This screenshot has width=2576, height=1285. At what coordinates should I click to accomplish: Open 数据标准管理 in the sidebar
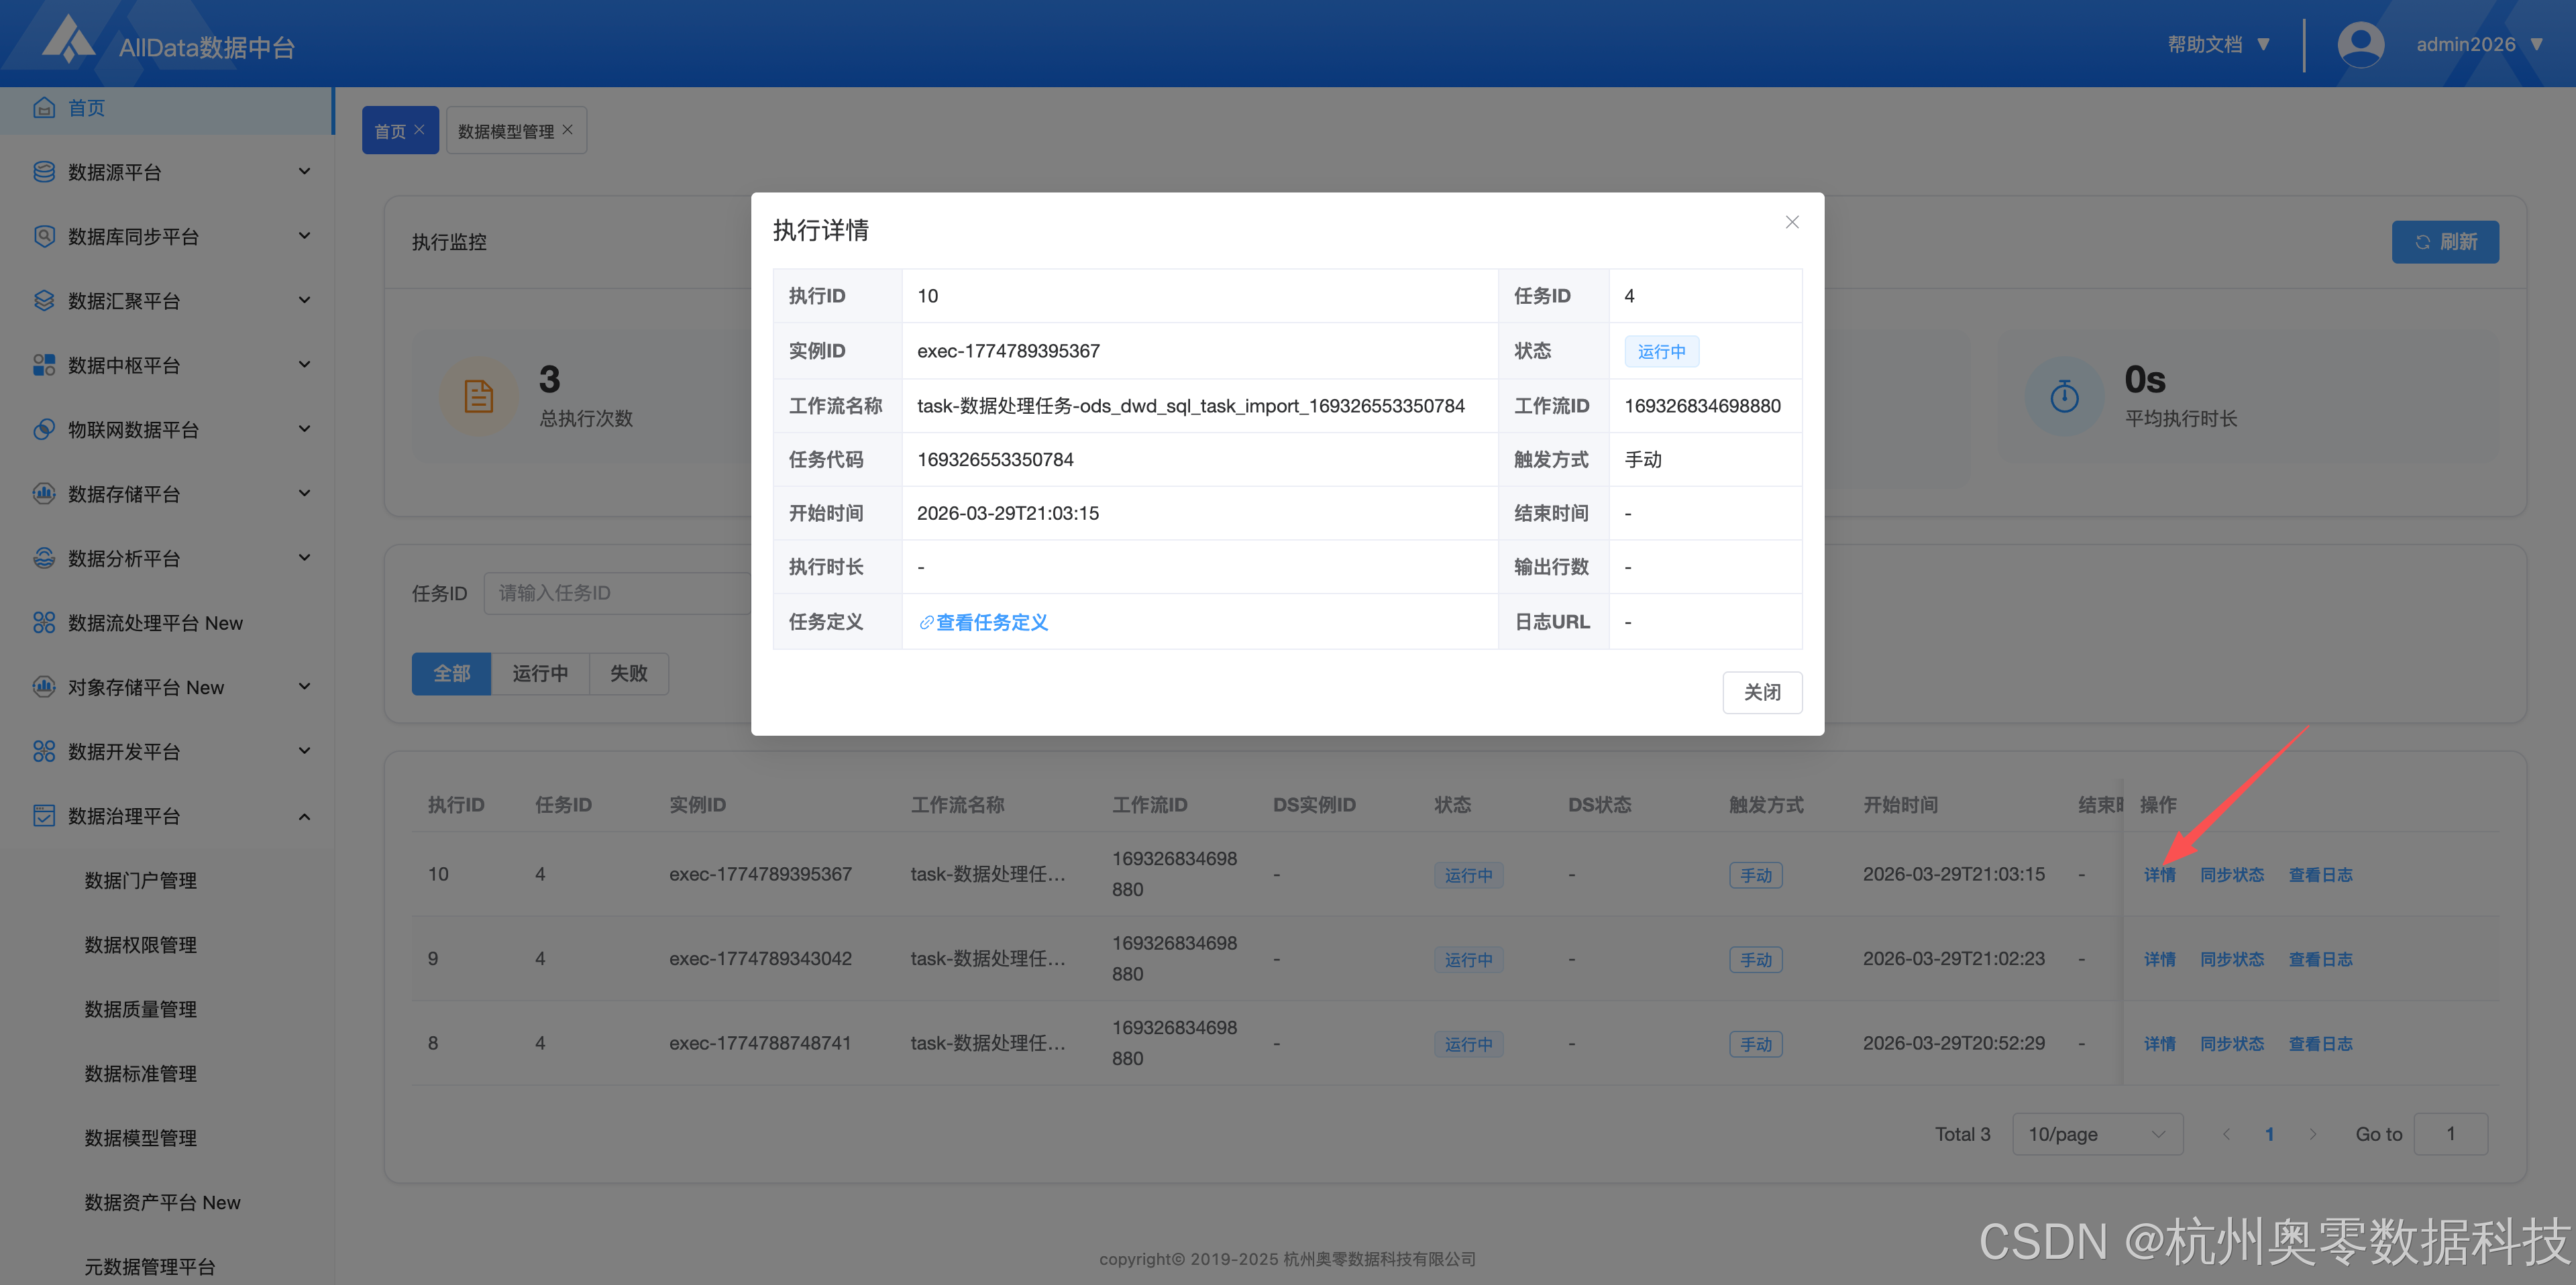pyautogui.click(x=140, y=1073)
